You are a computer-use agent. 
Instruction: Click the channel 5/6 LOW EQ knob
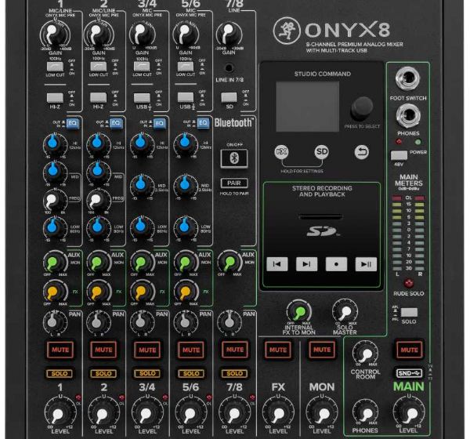click(x=186, y=228)
